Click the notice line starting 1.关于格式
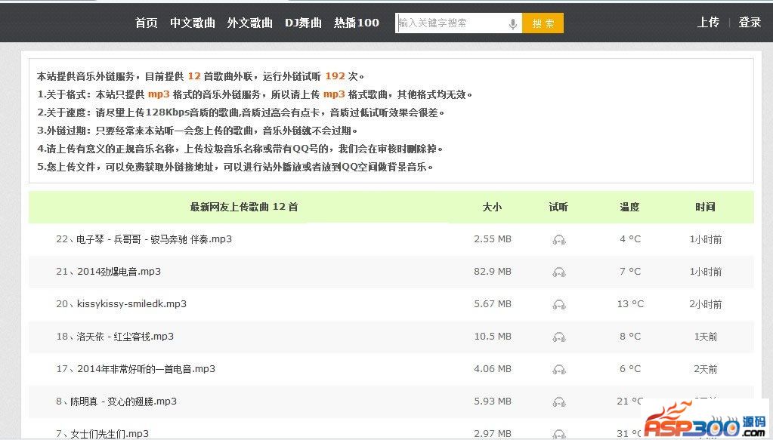The width and height of the screenshot is (773, 440). (x=255, y=94)
